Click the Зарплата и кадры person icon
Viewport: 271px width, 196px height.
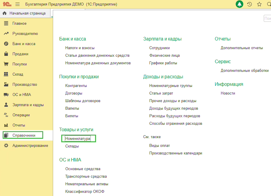(x=6, y=105)
